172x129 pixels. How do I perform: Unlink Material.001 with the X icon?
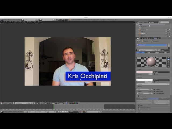157,50
